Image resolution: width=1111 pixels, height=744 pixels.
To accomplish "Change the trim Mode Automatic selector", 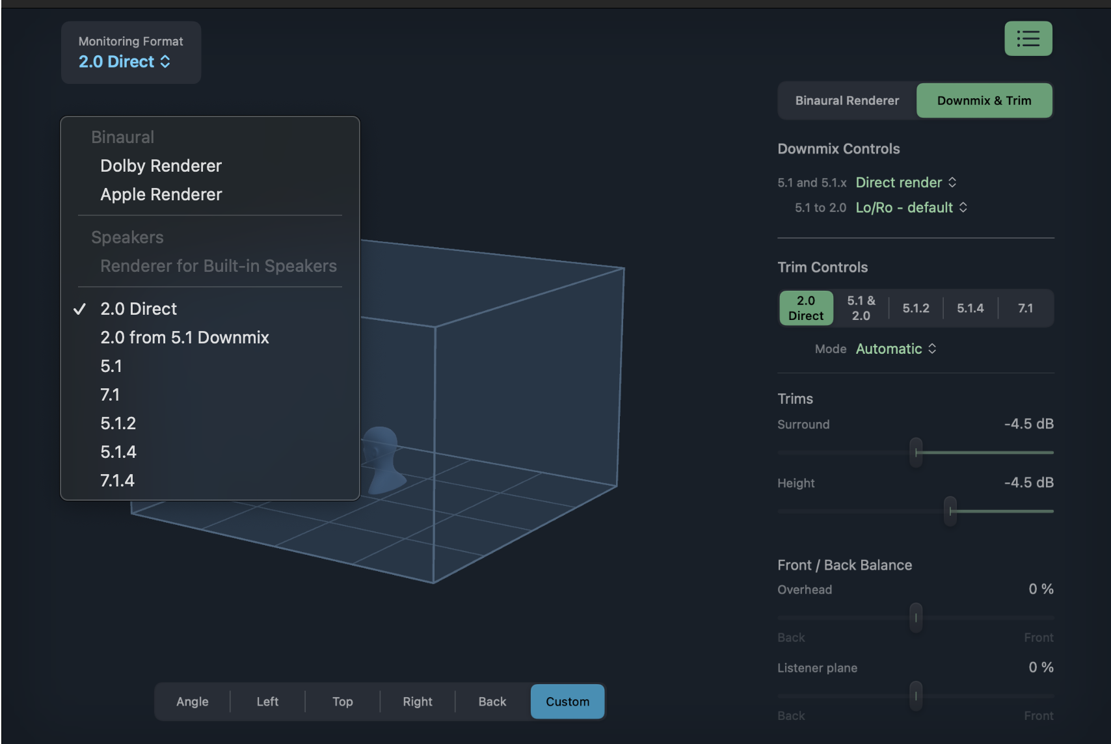I will (896, 349).
